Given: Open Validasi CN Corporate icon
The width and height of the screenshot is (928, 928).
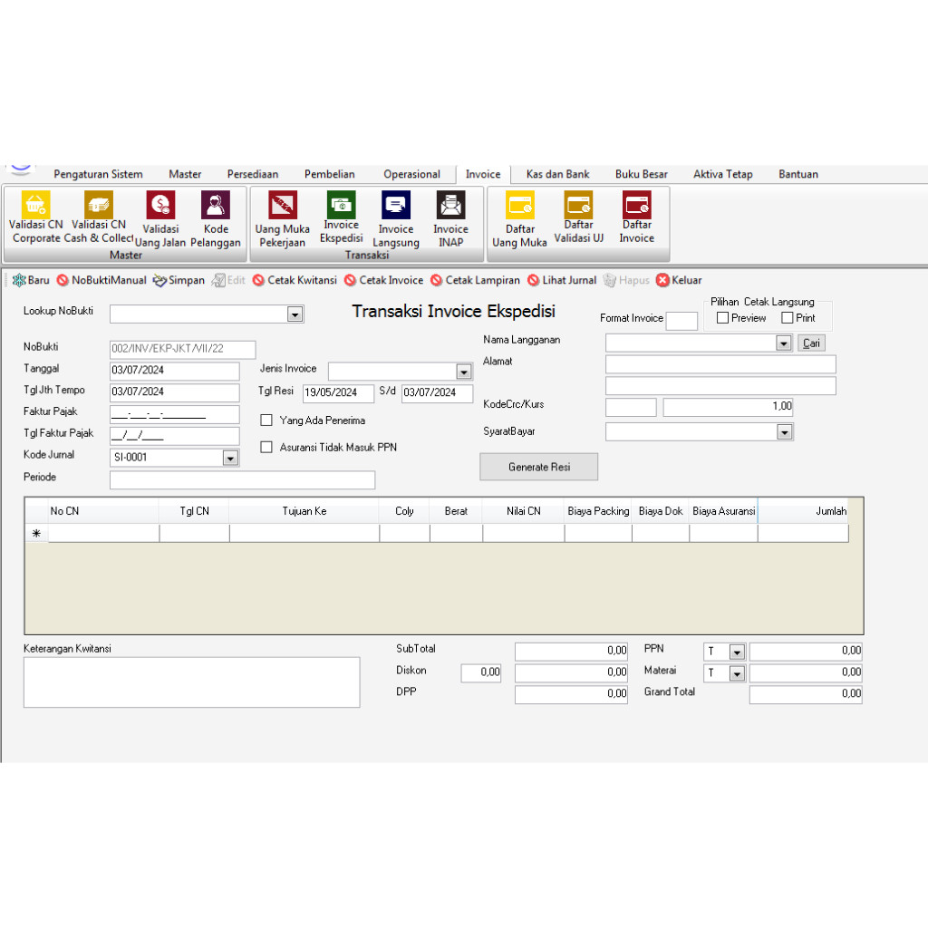Looking at the screenshot, I should [x=36, y=206].
